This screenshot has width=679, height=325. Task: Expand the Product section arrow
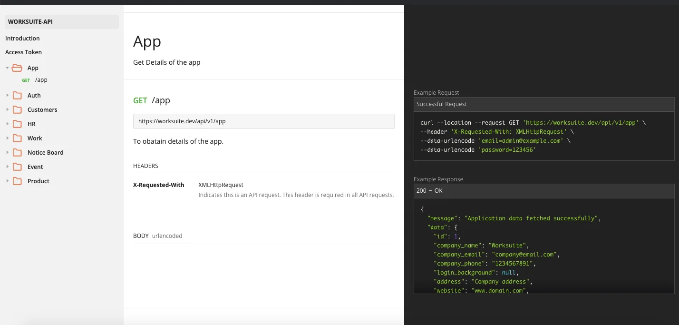click(x=7, y=181)
